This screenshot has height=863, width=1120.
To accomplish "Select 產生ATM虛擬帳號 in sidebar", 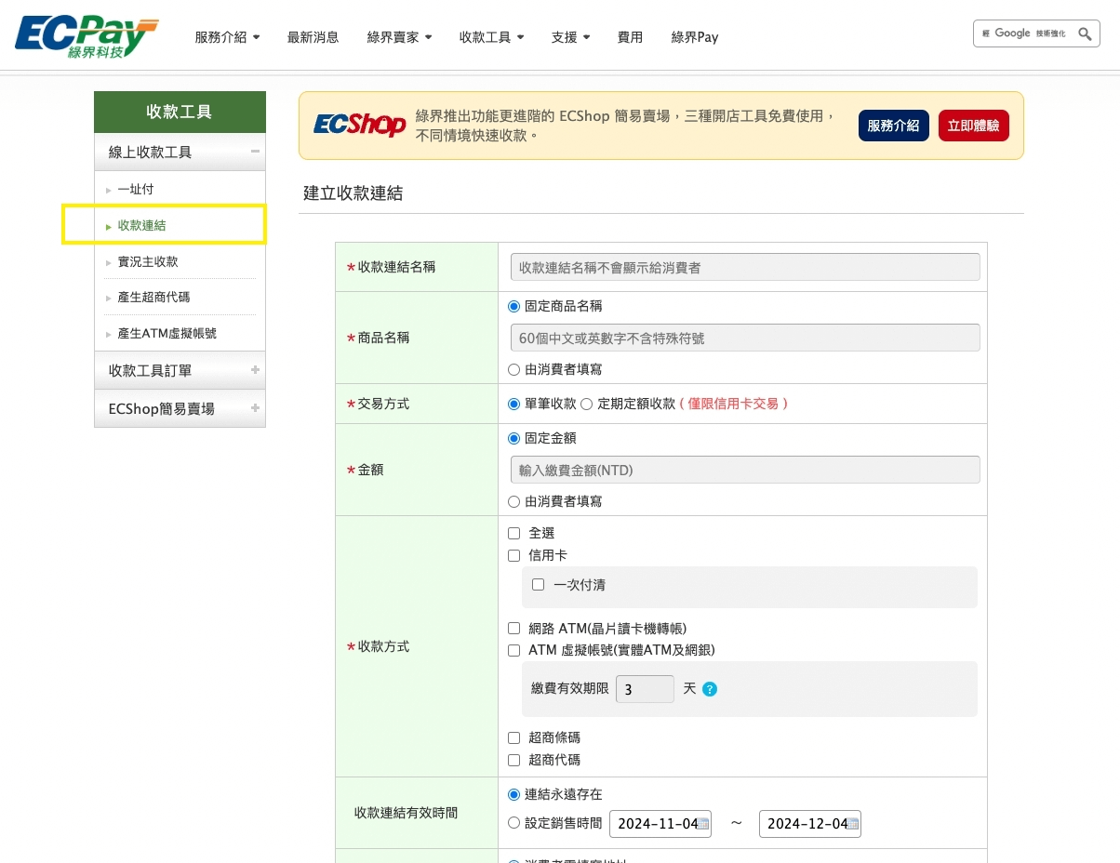I will coord(167,333).
